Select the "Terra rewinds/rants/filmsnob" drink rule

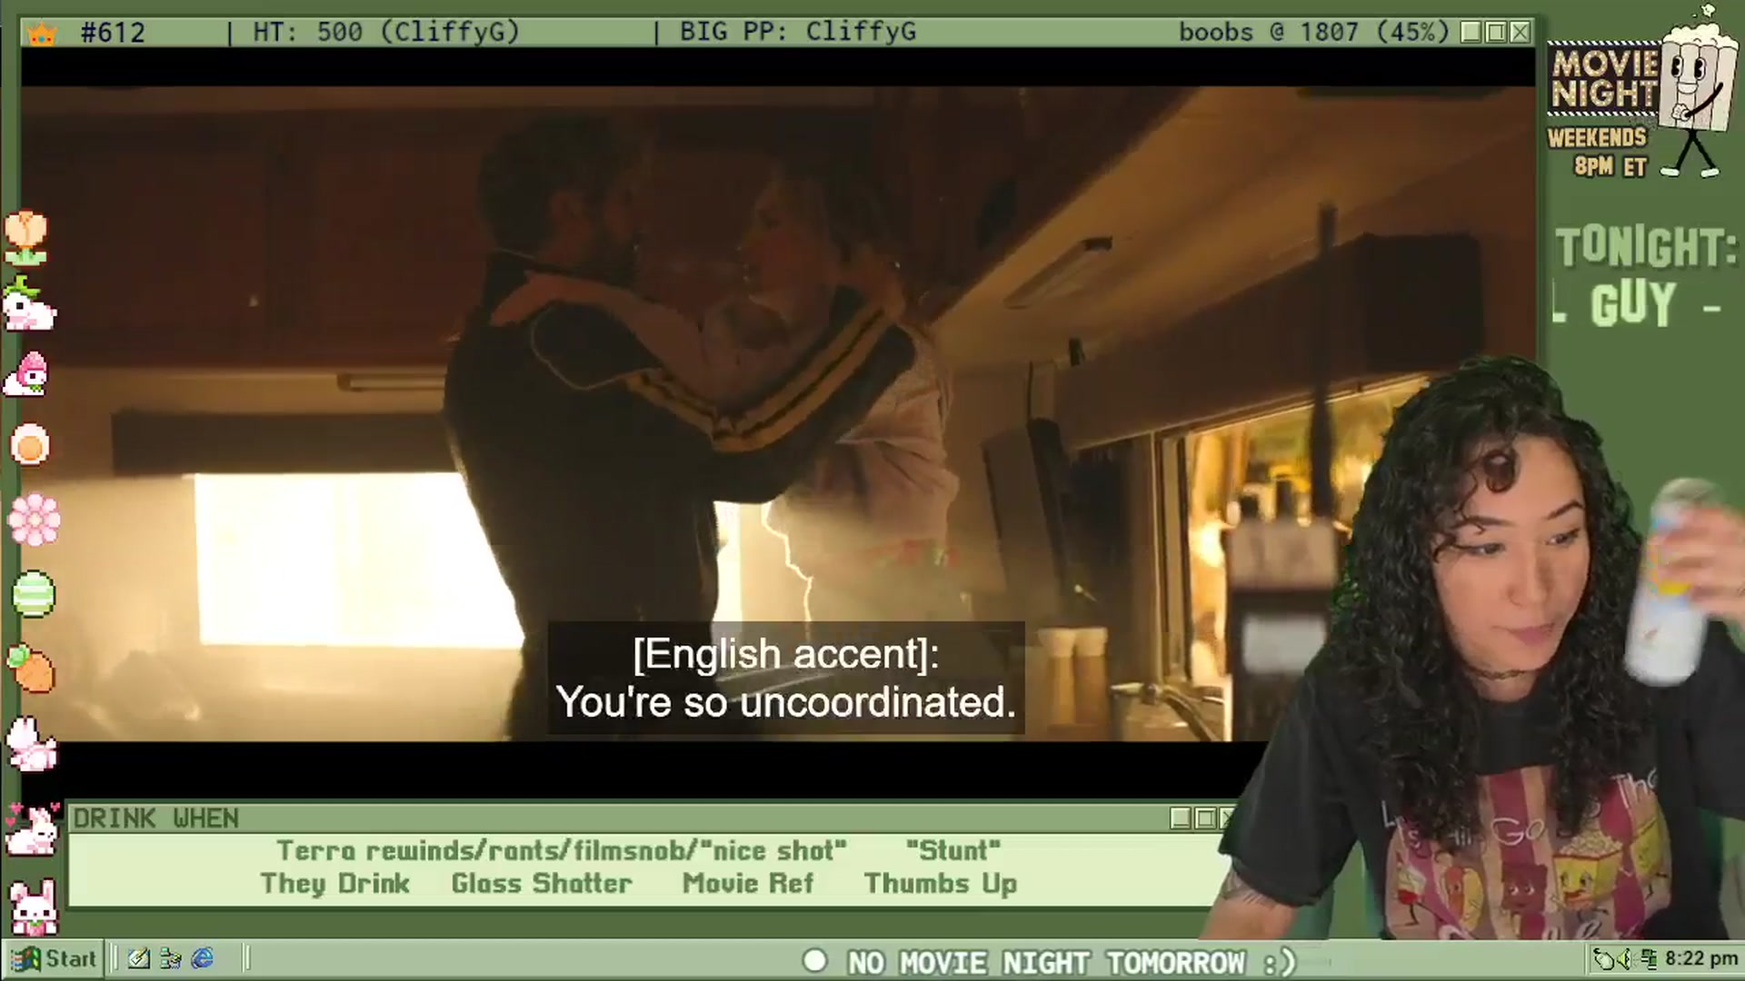coord(562,851)
